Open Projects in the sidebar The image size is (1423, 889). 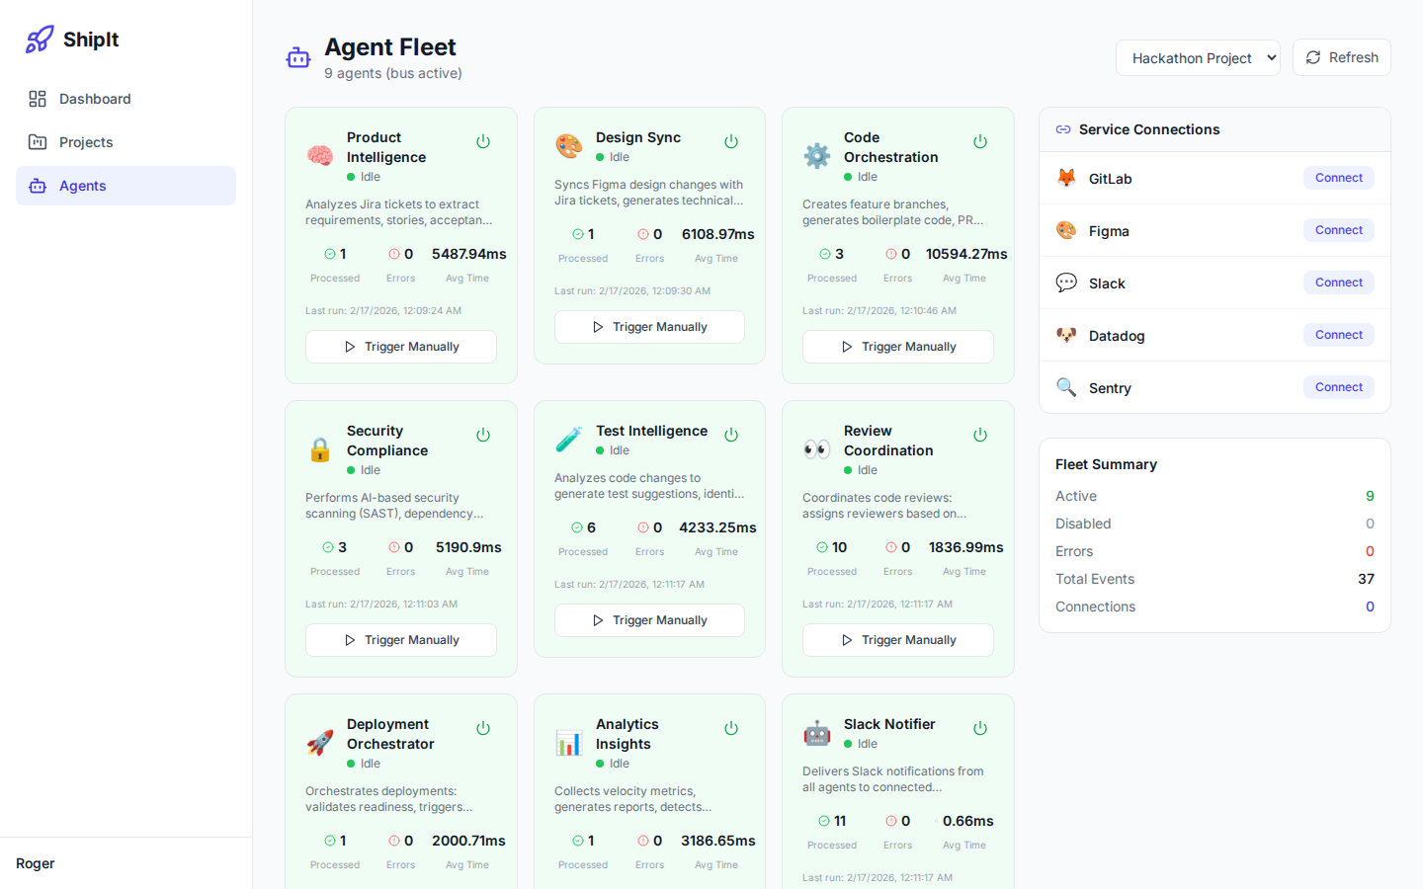click(126, 142)
